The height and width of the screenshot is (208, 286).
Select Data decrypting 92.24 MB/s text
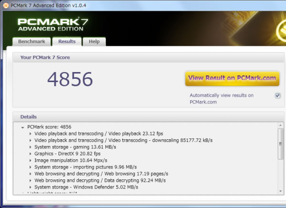coord(100,180)
